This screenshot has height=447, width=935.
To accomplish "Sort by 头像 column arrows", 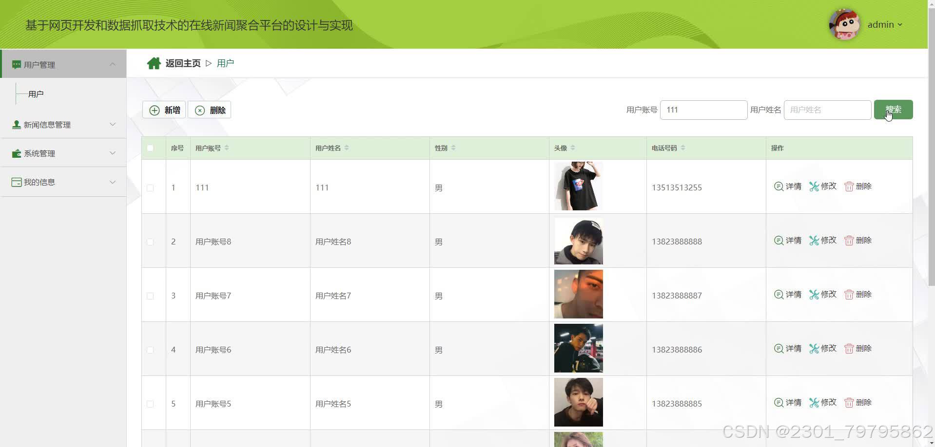I will [573, 148].
